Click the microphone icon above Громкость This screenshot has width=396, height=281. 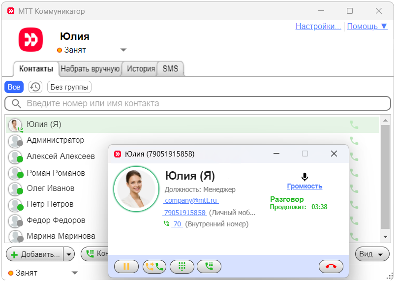coord(305,177)
